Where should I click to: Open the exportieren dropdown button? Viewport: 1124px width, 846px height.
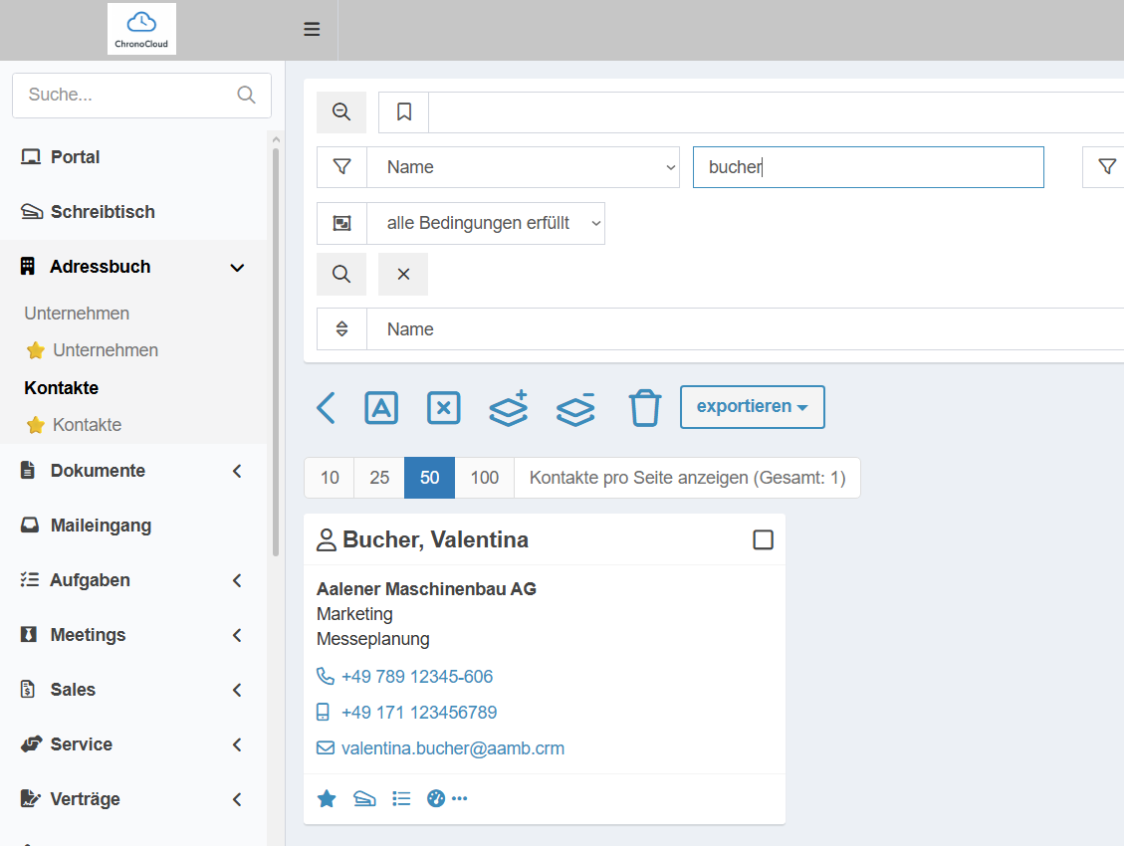point(752,407)
